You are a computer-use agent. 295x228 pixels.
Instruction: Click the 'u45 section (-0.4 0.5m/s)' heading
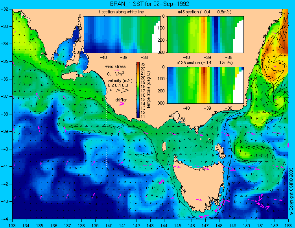coord(205,12)
